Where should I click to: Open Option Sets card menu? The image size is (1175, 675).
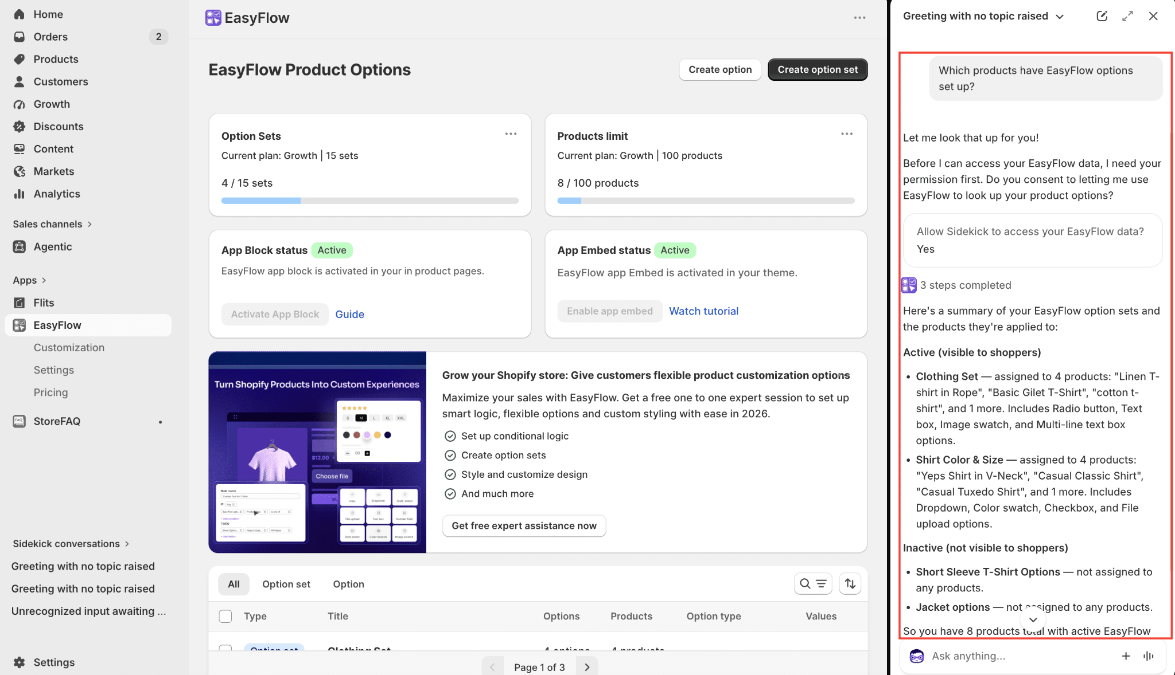(x=511, y=134)
